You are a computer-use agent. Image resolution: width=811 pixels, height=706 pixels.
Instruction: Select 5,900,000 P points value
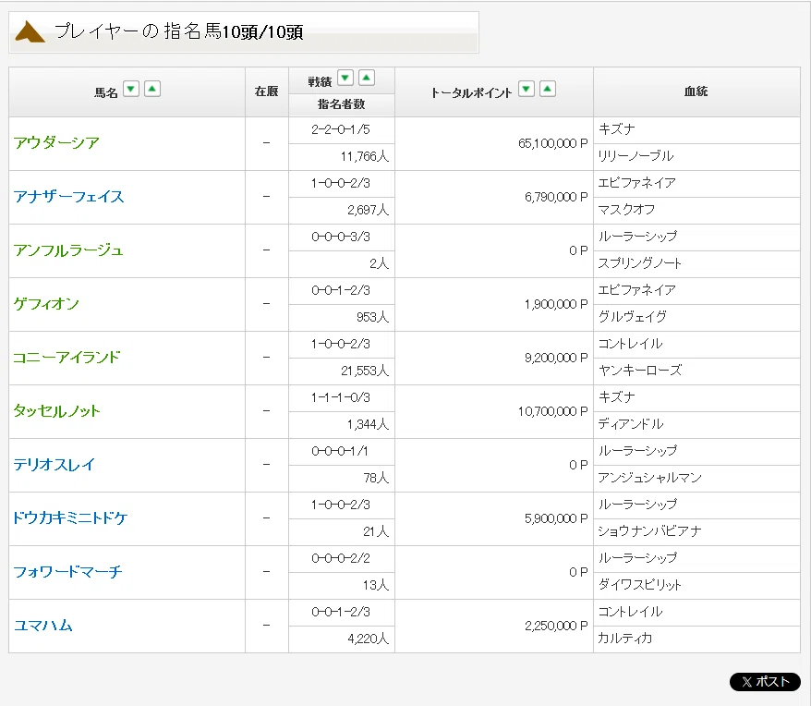(556, 518)
